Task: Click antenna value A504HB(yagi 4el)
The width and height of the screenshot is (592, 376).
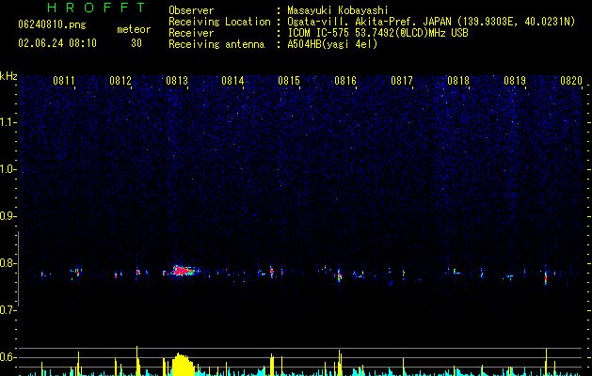Action: (x=332, y=44)
